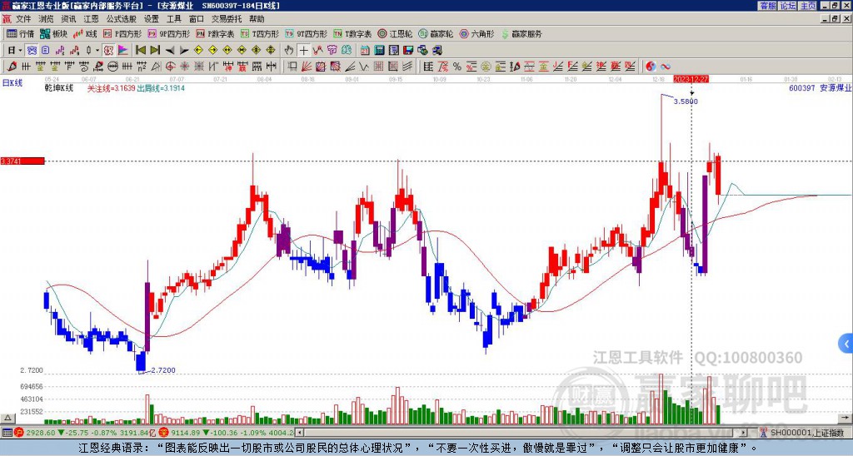Select the red pencil drawing tool
The width and height of the screenshot is (853, 456).
[x=12, y=67]
